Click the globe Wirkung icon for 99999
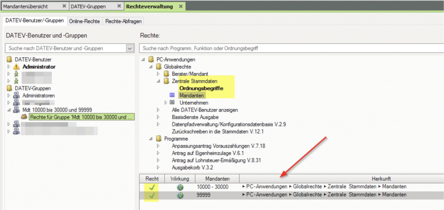Image resolution: width=444 pixels, height=210 pixels. 180,195
